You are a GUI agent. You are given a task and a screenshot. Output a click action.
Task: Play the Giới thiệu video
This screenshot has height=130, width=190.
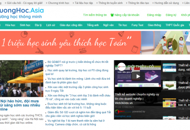[x=138, y=76]
